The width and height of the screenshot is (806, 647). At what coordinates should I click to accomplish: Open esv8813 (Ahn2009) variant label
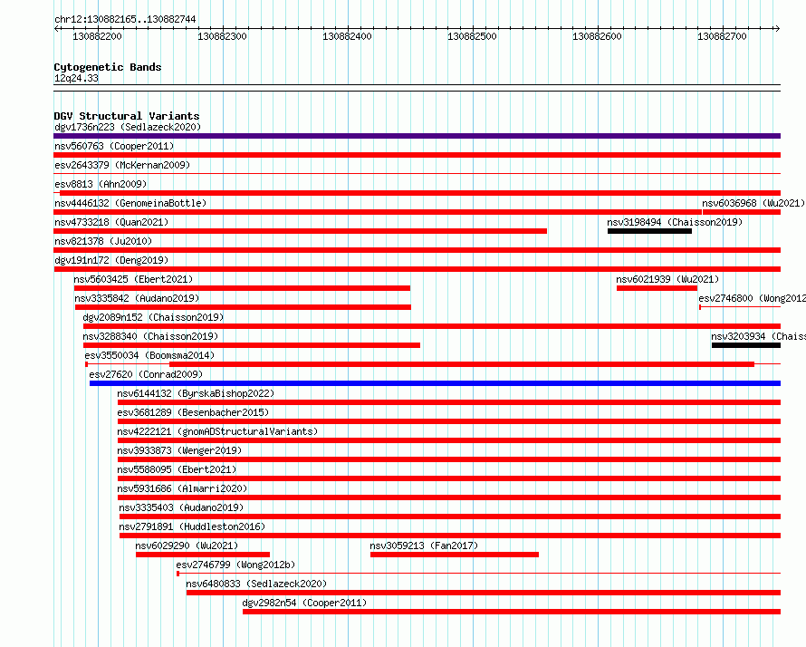101,184
